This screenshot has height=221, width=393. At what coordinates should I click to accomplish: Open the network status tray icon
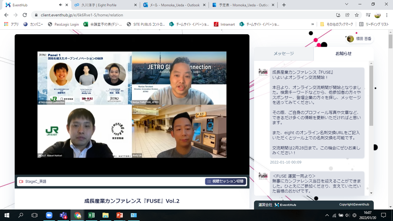[x=334, y=215]
